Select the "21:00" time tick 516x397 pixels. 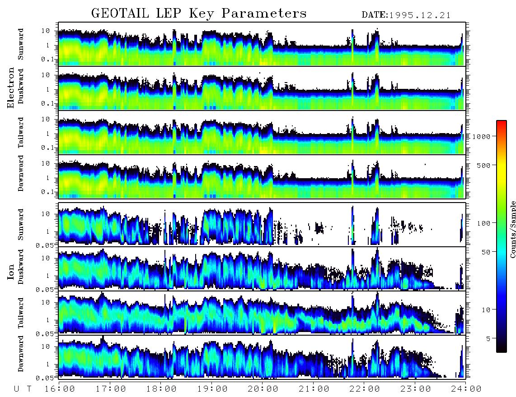coord(314,389)
